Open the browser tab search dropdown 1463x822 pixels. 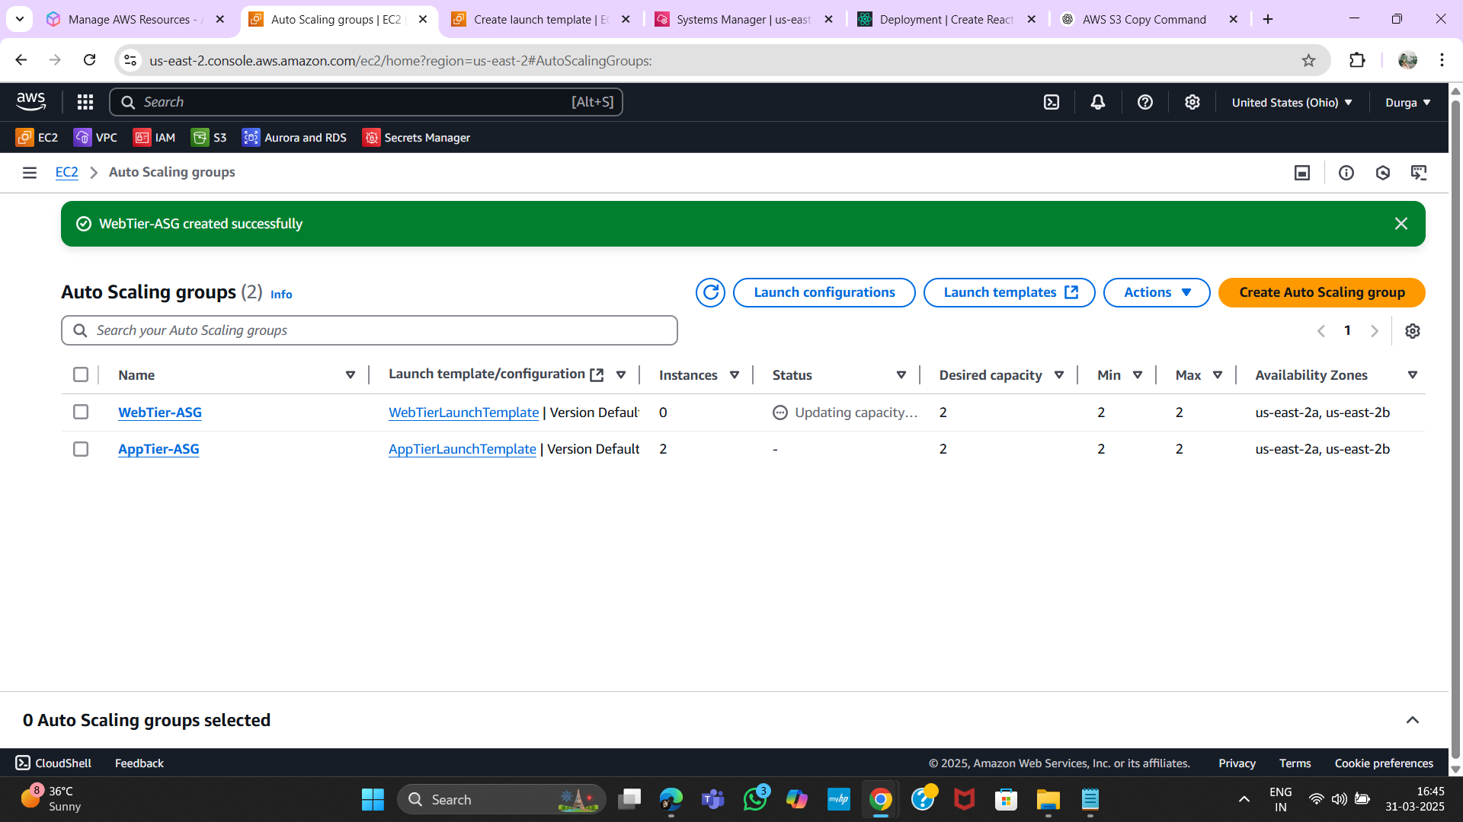[20, 19]
